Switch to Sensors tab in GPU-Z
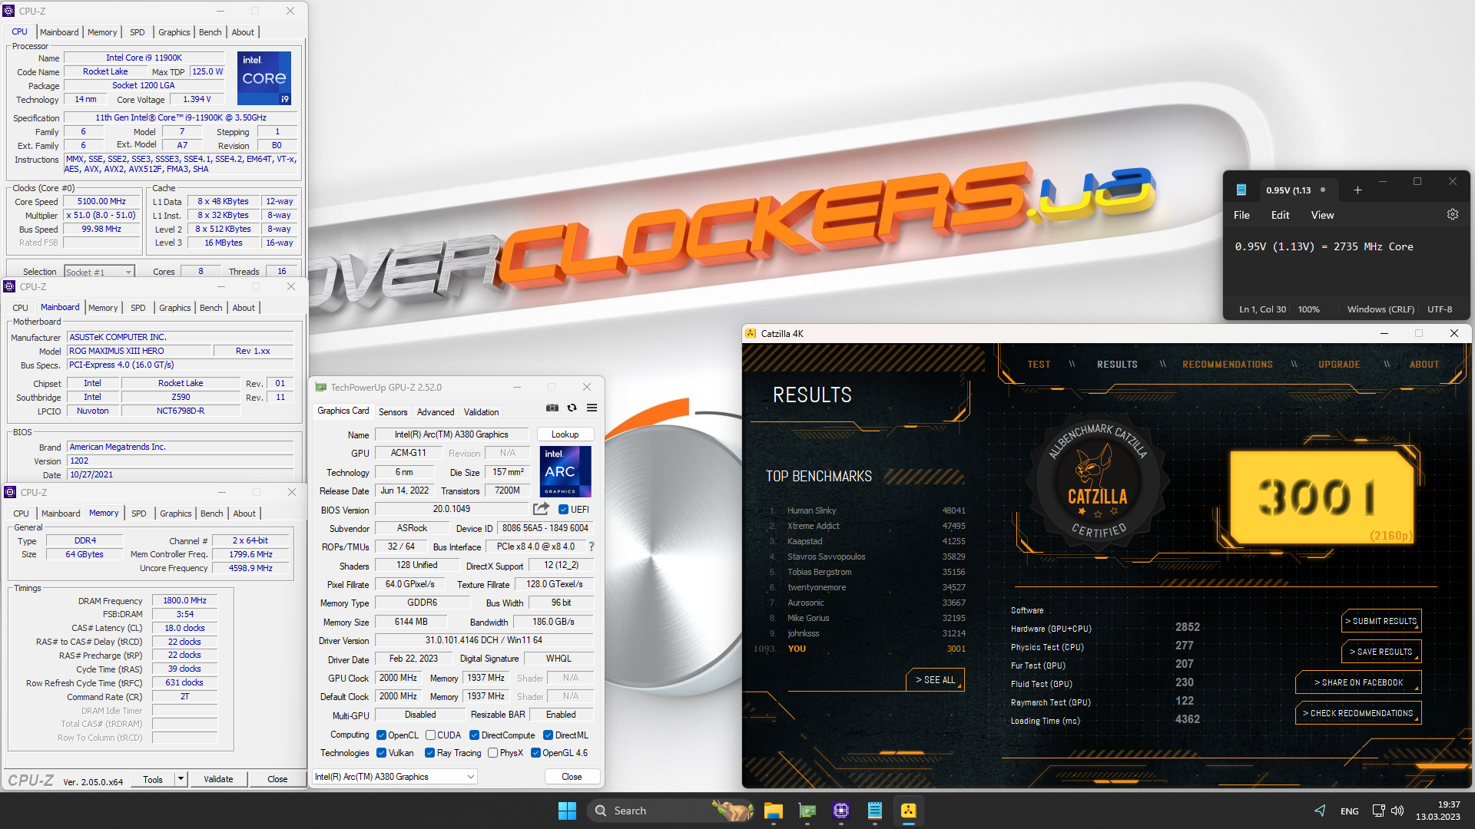Screen dimensions: 1475x829 tap(393, 412)
